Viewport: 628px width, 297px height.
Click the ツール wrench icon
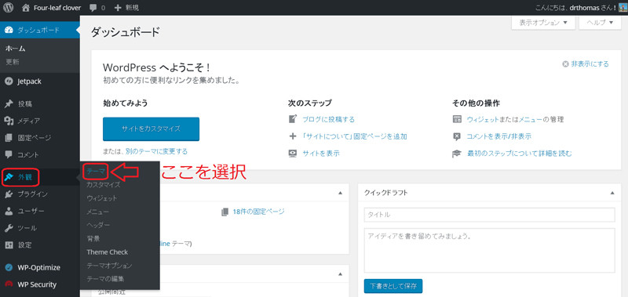[9, 228]
